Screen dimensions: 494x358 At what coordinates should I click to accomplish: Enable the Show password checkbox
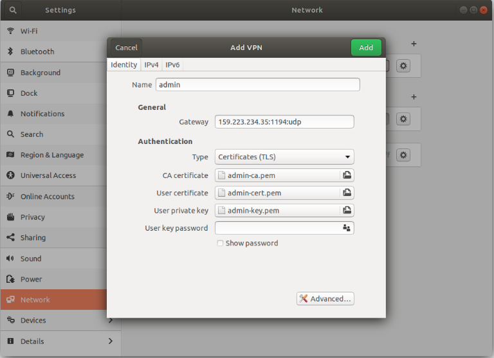click(221, 244)
